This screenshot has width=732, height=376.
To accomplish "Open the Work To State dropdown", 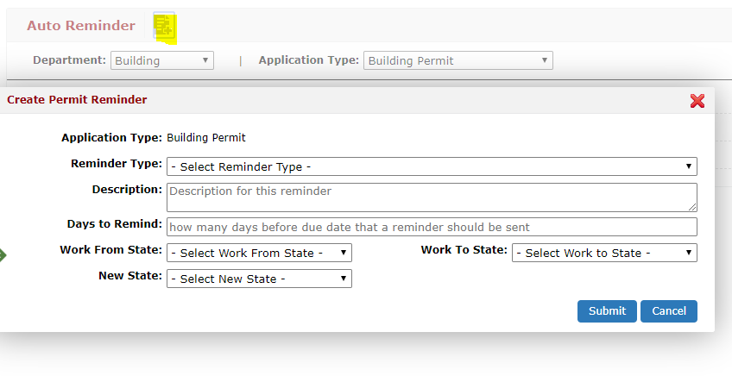I will click(604, 253).
